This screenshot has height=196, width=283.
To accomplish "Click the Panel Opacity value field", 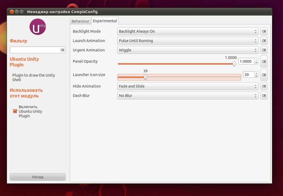I will pos(246,61).
